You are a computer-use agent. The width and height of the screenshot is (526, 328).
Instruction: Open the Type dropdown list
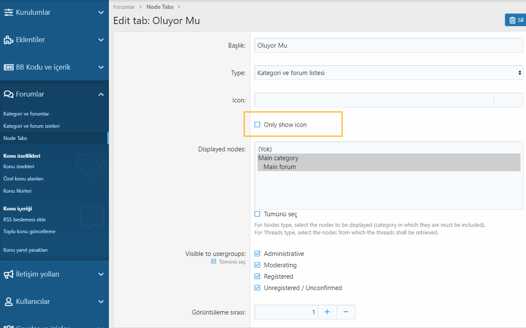(389, 73)
